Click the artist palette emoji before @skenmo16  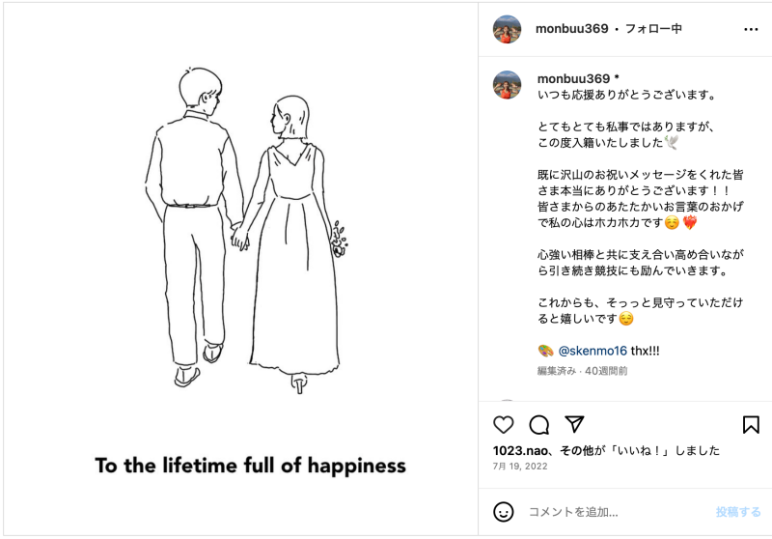pyautogui.click(x=545, y=351)
